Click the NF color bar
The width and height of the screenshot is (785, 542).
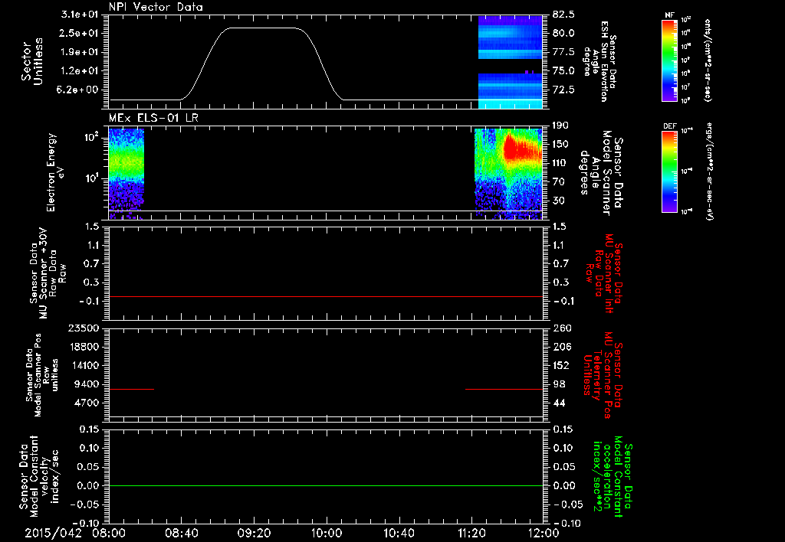(669, 60)
